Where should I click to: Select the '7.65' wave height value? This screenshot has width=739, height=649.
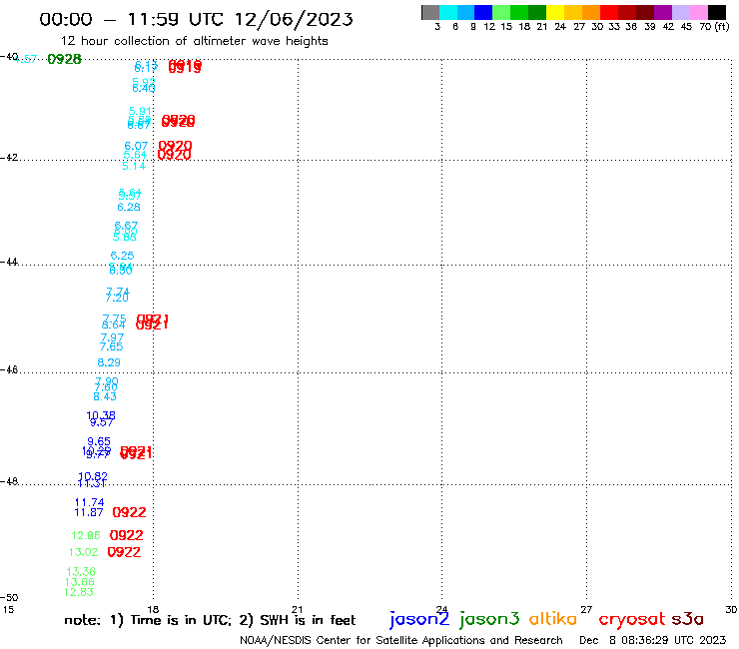click(x=111, y=346)
